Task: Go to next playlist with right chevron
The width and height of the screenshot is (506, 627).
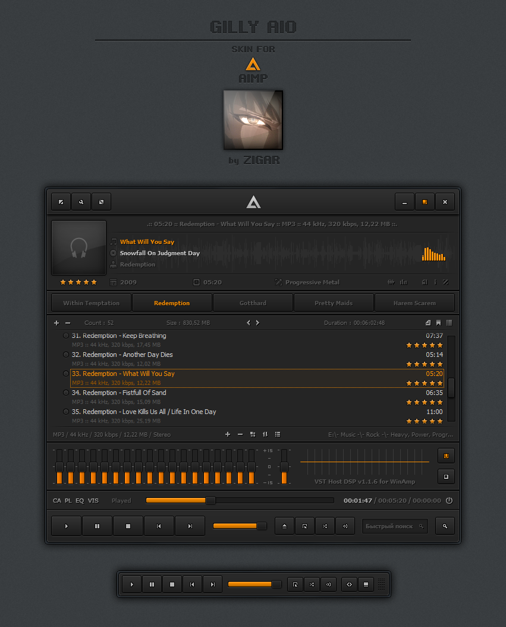Action: [x=257, y=322]
